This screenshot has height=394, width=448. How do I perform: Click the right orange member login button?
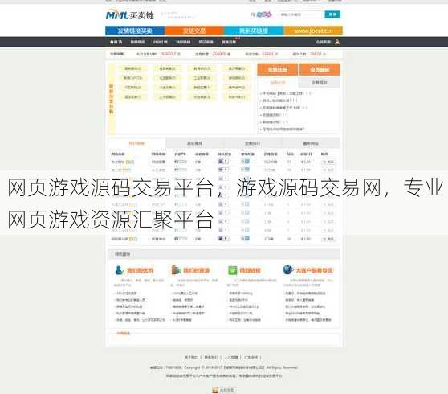point(320,69)
